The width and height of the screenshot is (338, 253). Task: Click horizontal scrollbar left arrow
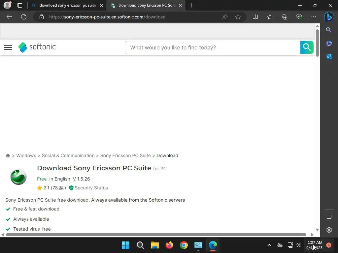(x=3, y=235)
